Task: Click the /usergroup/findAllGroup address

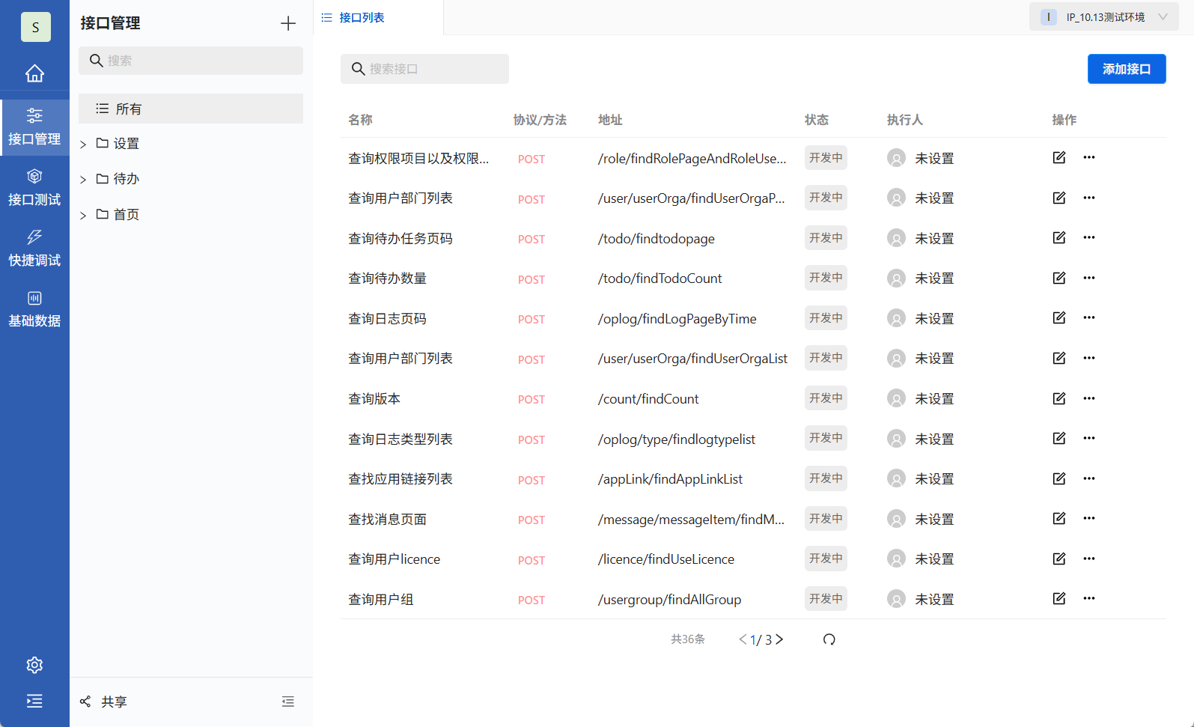Action: [x=669, y=600]
